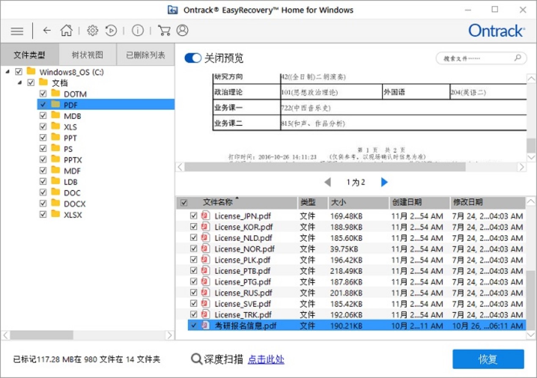Image resolution: width=537 pixels, height=378 pixels.
Task: Click the PDF icon of License_TRK.pdf
Action: [x=206, y=315]
